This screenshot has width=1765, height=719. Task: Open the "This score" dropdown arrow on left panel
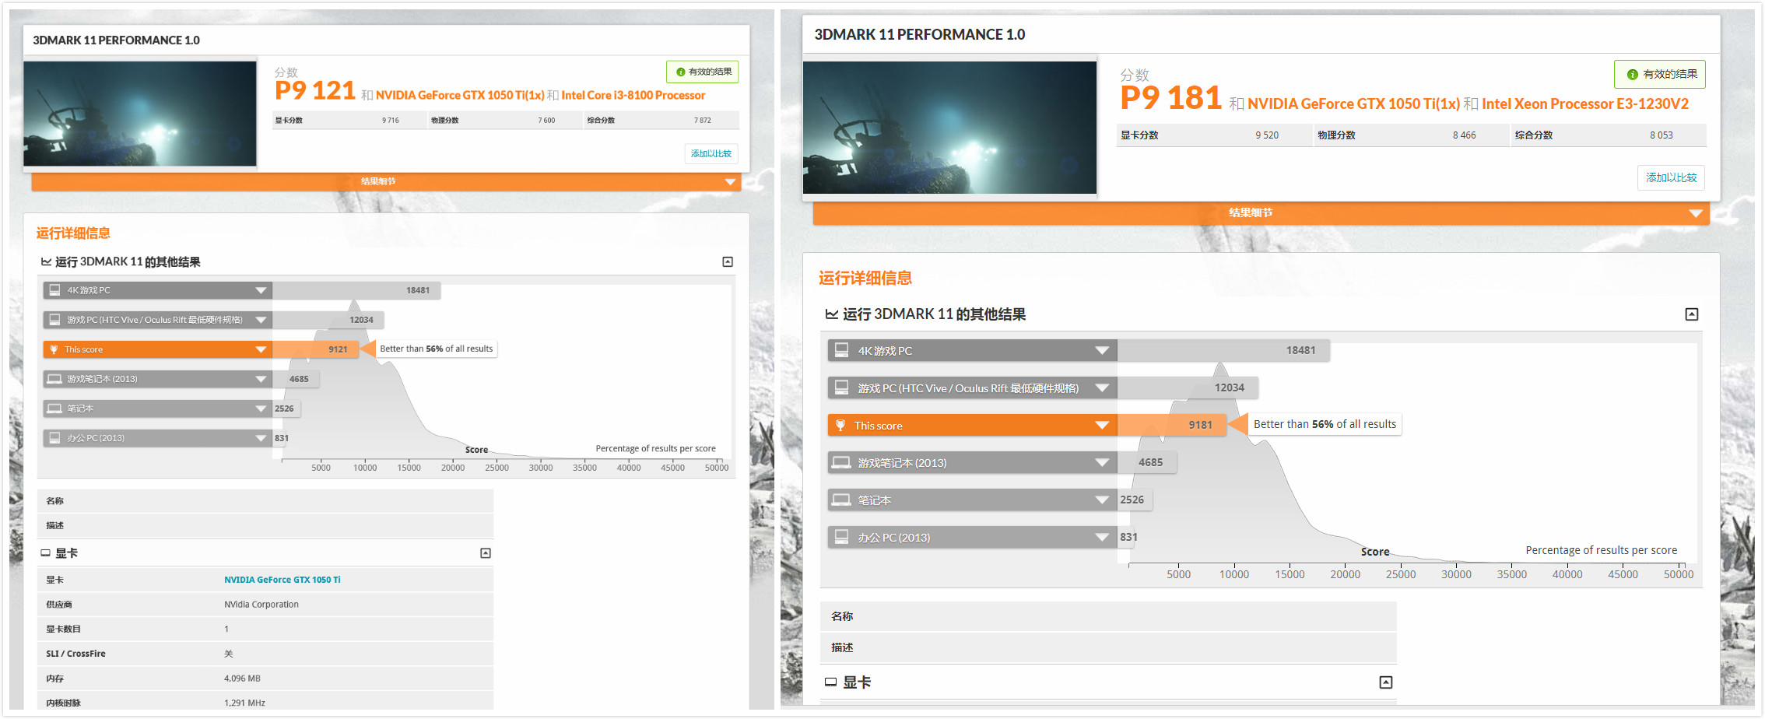(261, 349)
